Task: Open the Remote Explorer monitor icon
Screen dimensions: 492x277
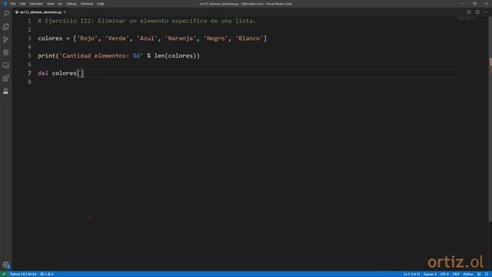Action: point(6,65)
